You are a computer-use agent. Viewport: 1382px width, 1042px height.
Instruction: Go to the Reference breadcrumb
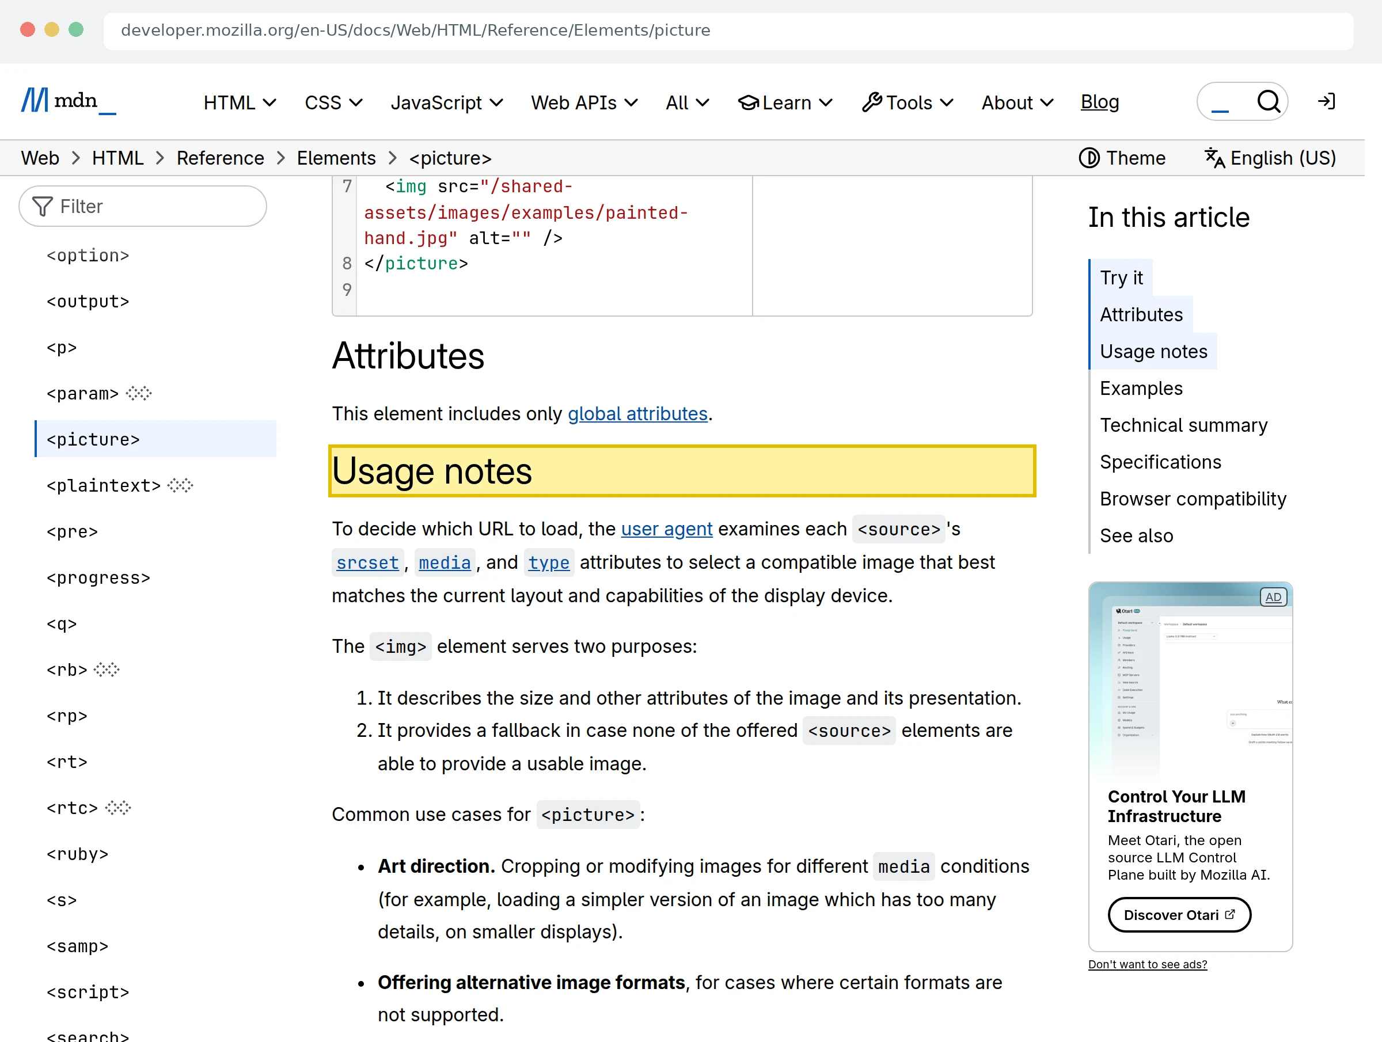[221, 158]
